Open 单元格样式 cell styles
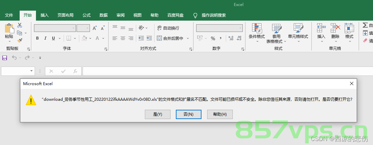Viewport: 373px width, 145px height. [298, 33]
